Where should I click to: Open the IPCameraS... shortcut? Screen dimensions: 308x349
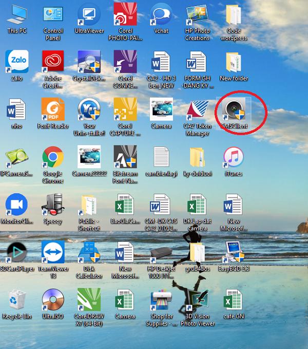(17, 157)
